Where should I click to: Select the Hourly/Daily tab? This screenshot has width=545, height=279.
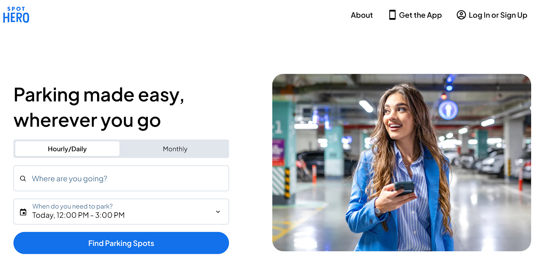point(67,149)
